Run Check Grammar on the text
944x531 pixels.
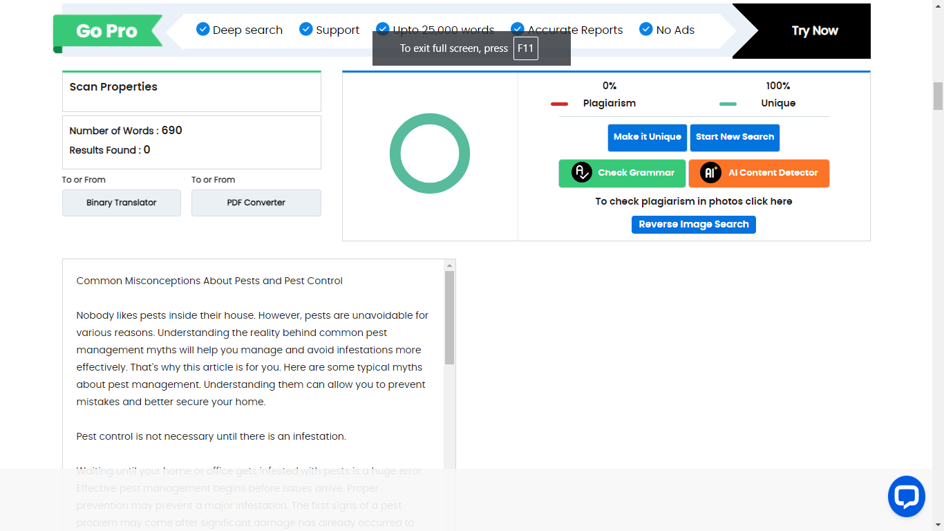pos(622,174)
